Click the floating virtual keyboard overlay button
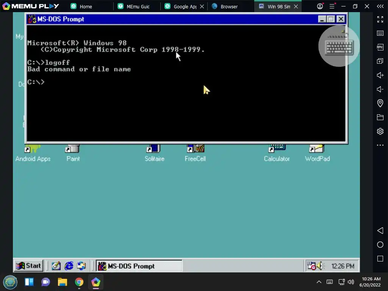 pos(339,46)
